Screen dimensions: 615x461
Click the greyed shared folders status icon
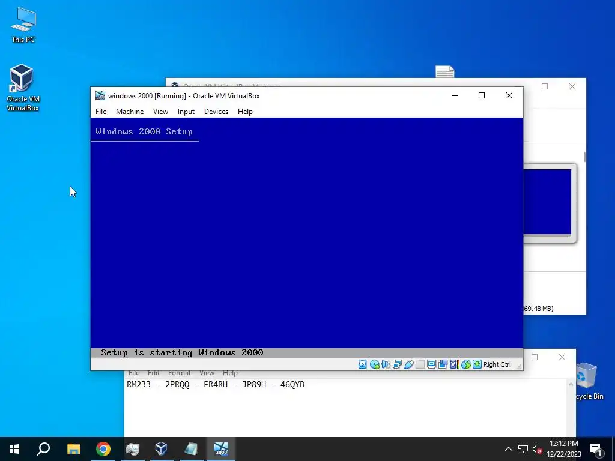tap(420, 364)
